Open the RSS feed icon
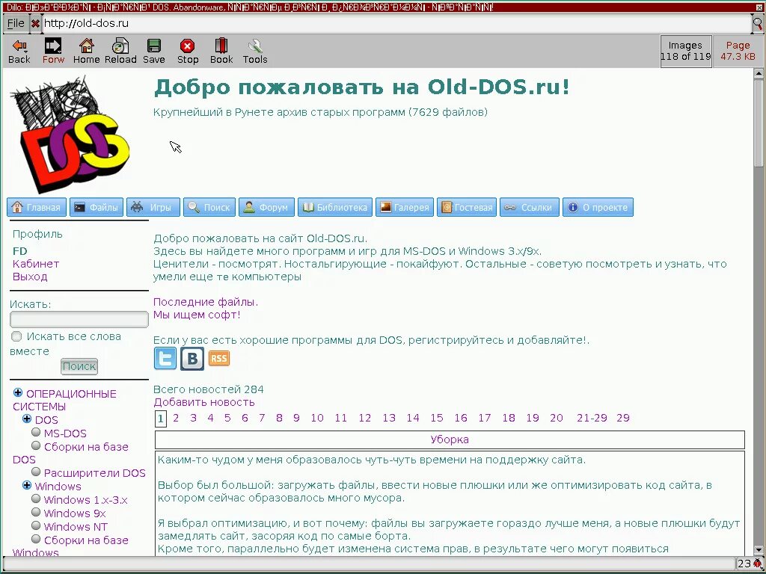766x574 pixels. point(219,358)
